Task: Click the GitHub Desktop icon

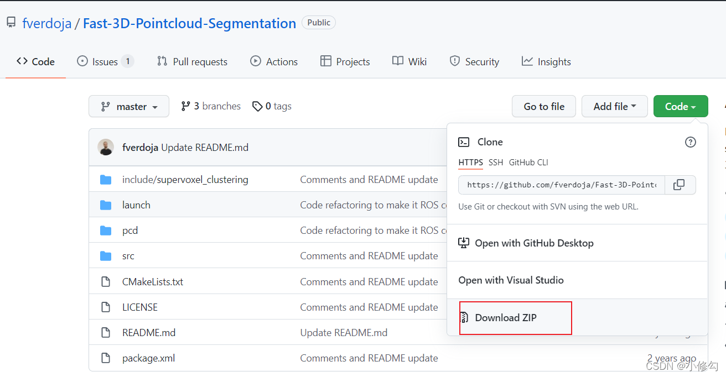Action: [x=464, y=243]
